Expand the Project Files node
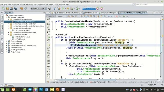 [x=7, y=52]
